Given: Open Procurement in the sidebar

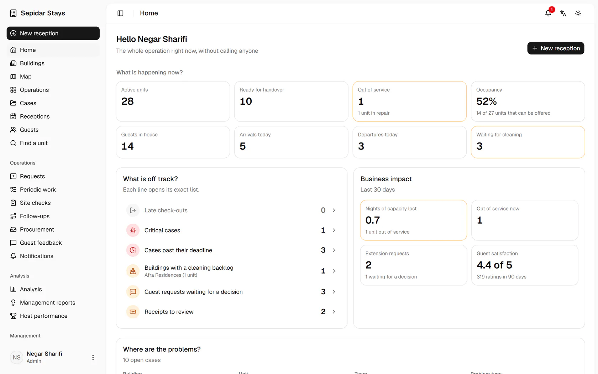Looking at the screenshot, I should 53,229.
